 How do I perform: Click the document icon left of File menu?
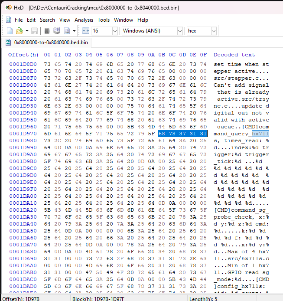pyautogui.click(x=8, y=20)
